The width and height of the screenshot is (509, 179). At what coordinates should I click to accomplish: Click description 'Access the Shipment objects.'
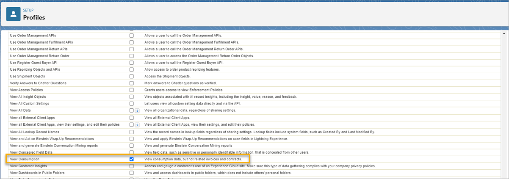tap(167, 76)
